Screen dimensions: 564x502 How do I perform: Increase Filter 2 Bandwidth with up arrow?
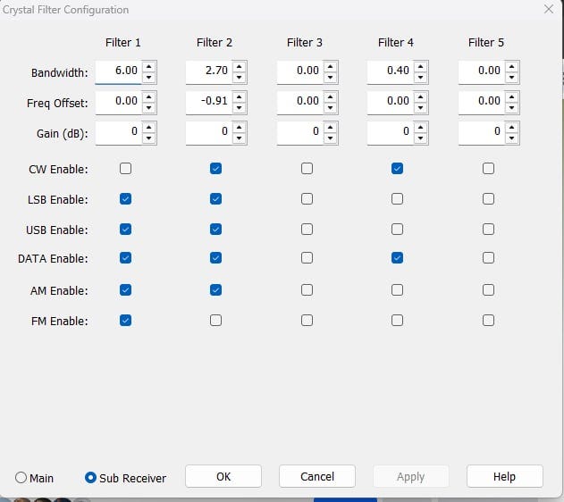coord(240,66)
